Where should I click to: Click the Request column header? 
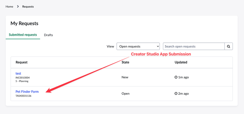[x=22, y=62]
